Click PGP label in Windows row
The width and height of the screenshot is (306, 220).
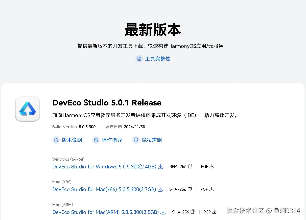pyautogui.click(x=204, y=166)
